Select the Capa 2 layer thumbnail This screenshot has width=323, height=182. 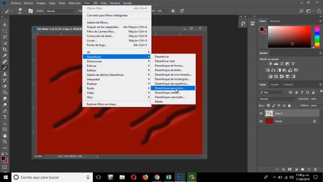[x=269, y=113]
